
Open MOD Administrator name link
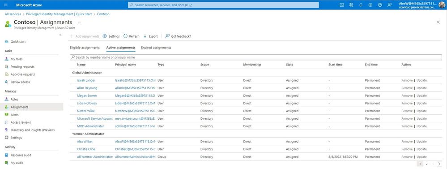[90, 126]
